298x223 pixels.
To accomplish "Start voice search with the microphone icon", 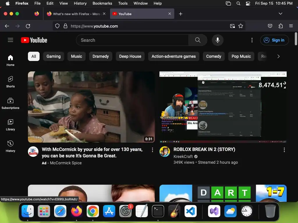I will coord(218,40).
